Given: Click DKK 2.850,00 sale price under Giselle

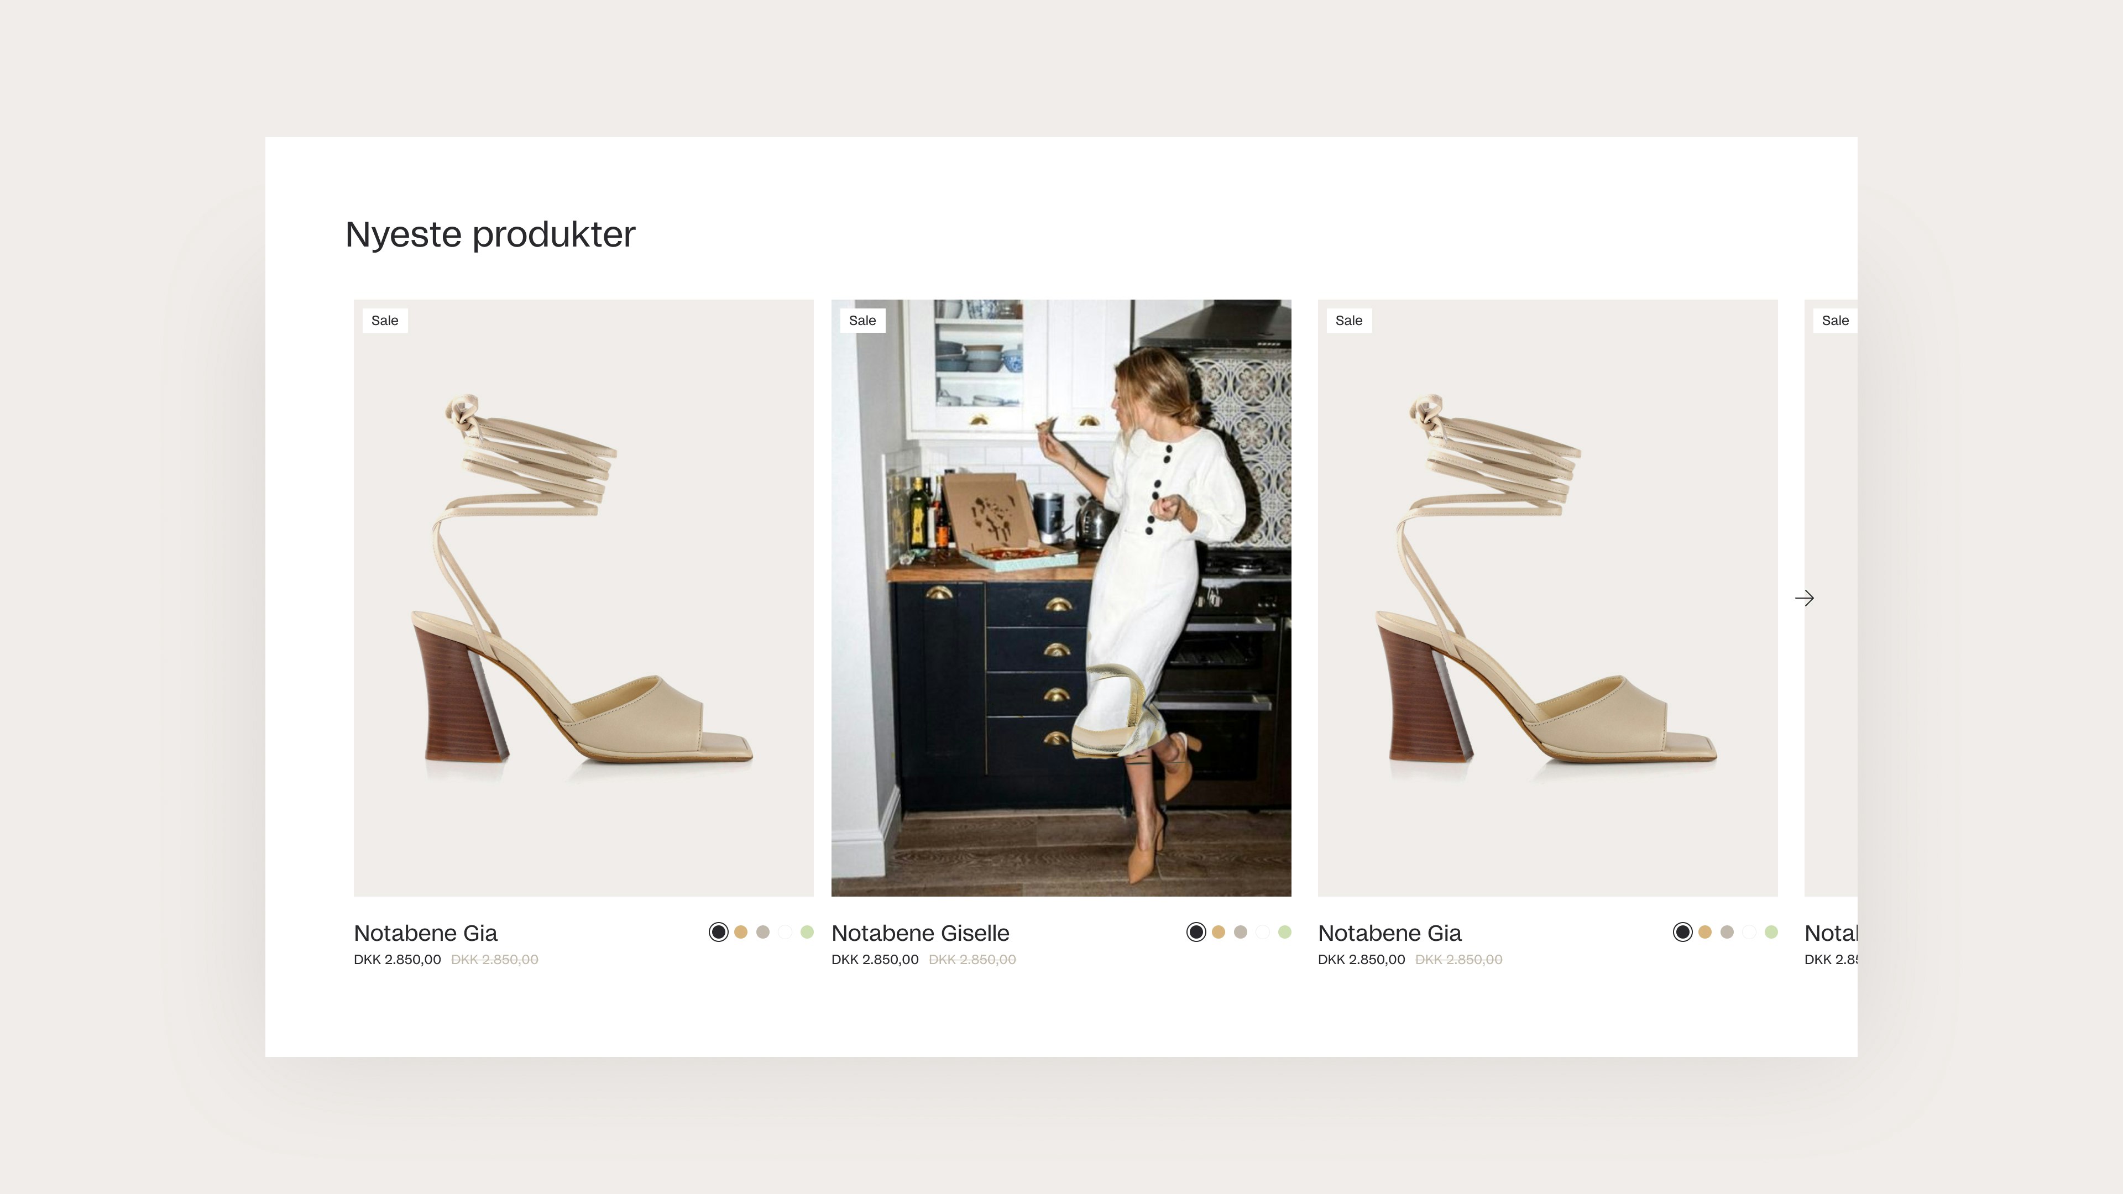Looking at the screenshot, I should [875, 960].
